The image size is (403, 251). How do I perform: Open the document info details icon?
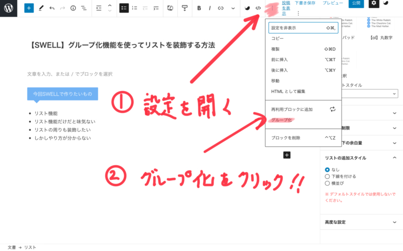[73, 8]
